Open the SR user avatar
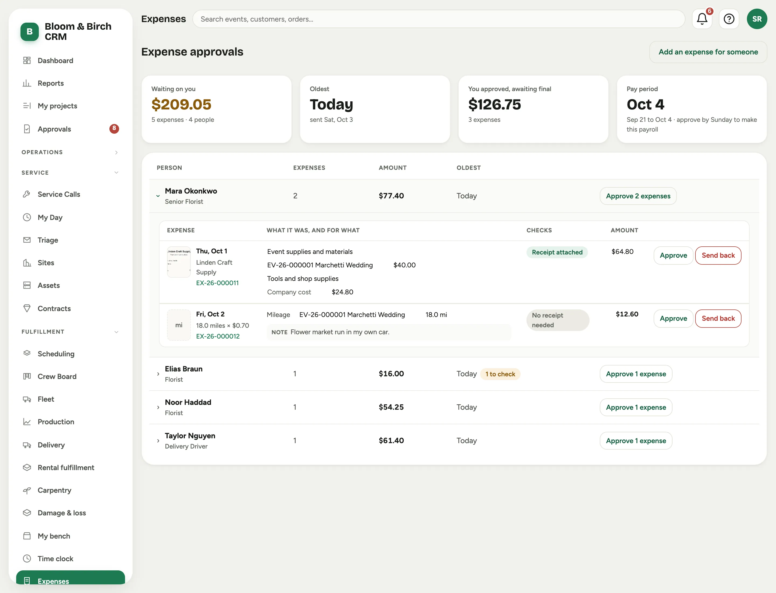Image resolution: width=776 pixels, height=593 pixels. [x=757, y=19]
